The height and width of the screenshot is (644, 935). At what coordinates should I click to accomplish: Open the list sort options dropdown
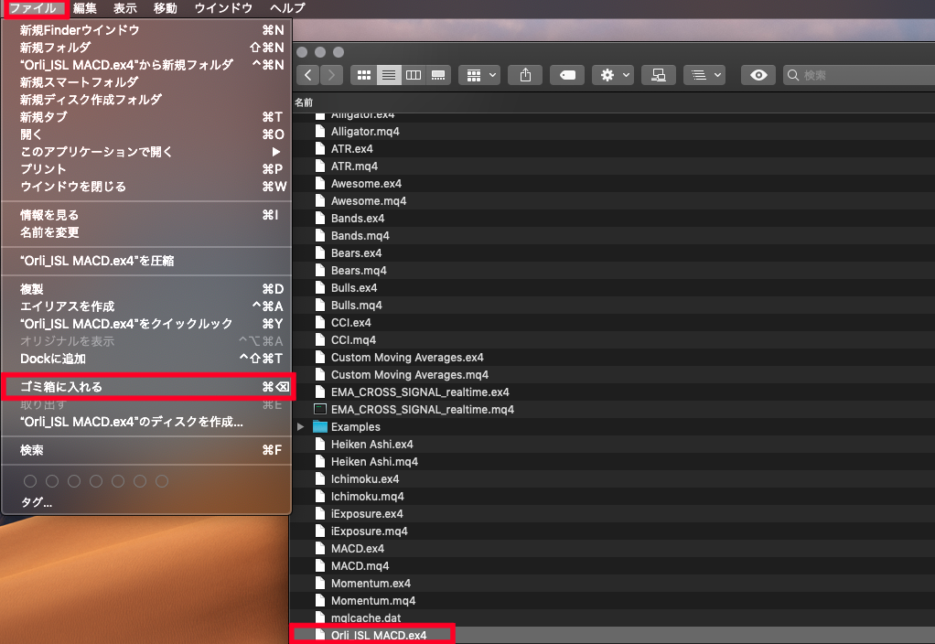point(704,75)
